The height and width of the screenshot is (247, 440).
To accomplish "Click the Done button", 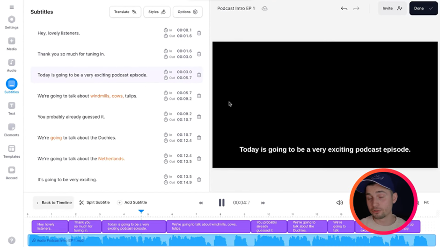I will pos(423,8).
